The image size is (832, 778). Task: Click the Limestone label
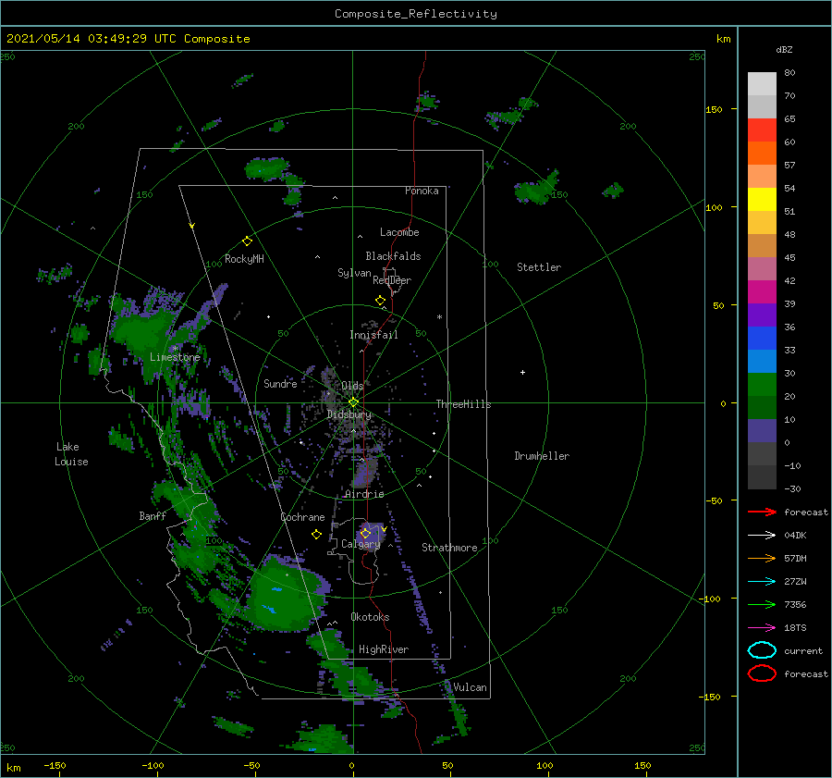point(175,357)
